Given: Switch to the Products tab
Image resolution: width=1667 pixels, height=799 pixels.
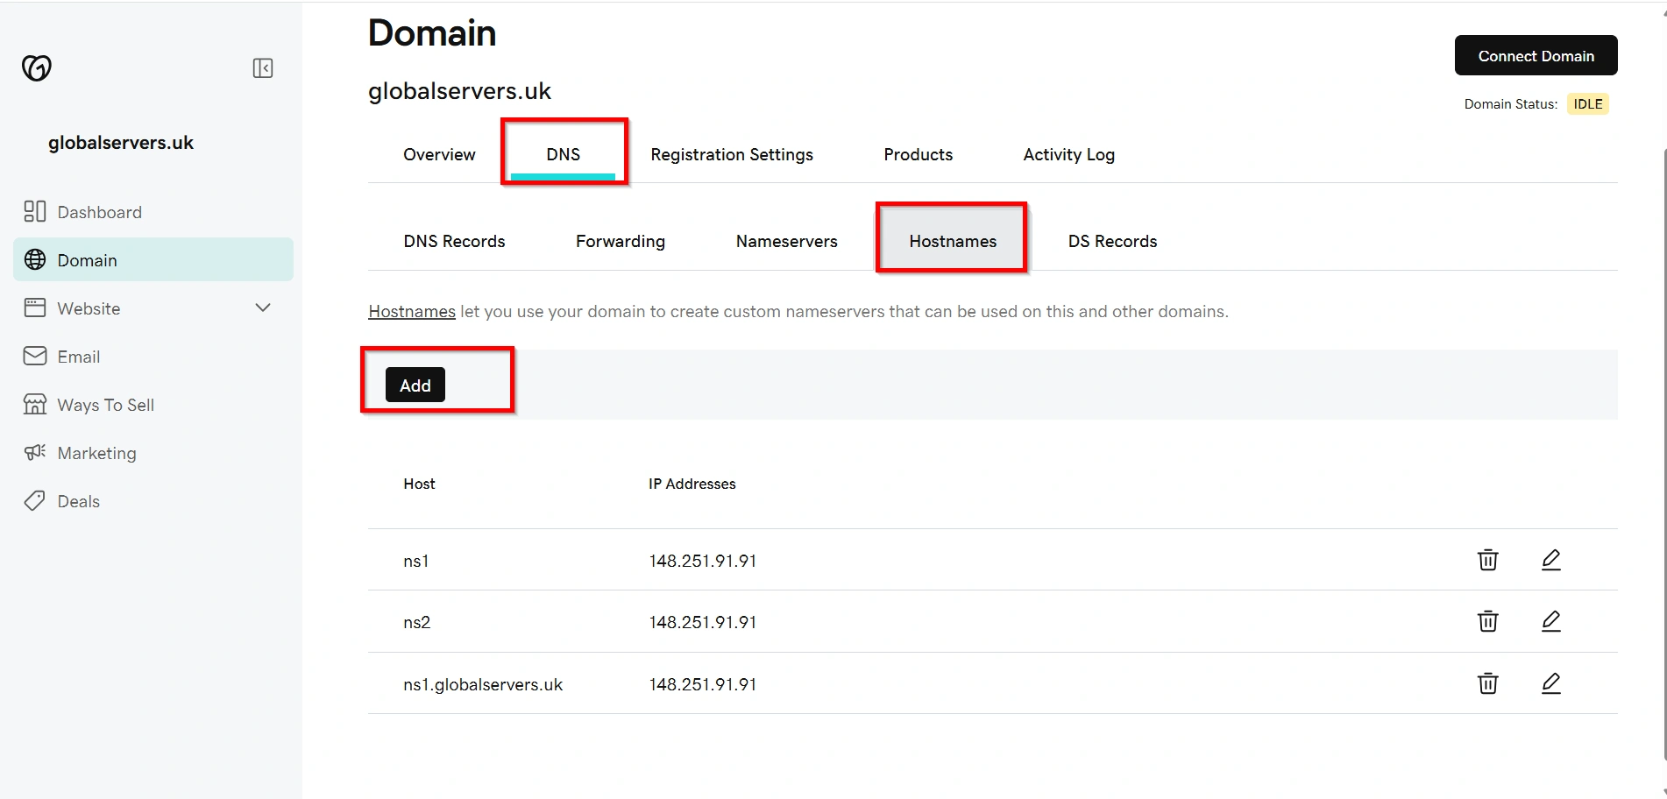Looking at the screenshot, I should point(918,154).
